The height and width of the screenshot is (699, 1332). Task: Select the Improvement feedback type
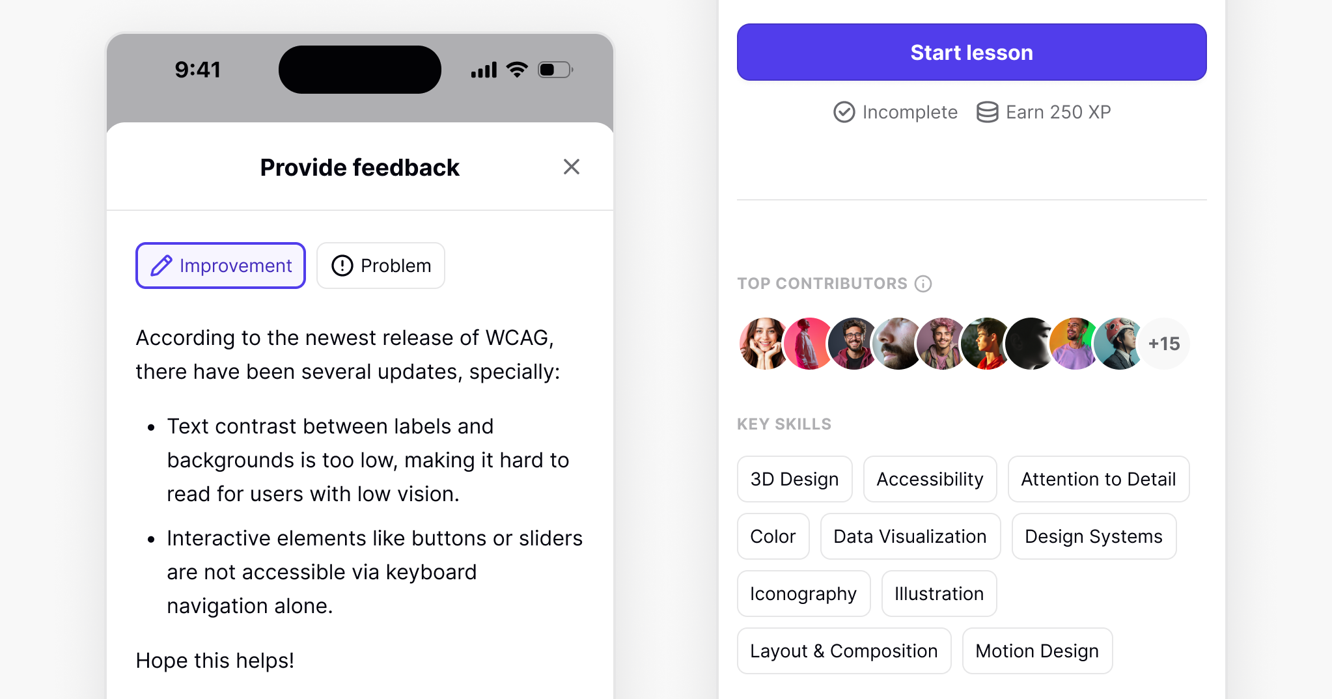tap(221, 266)
